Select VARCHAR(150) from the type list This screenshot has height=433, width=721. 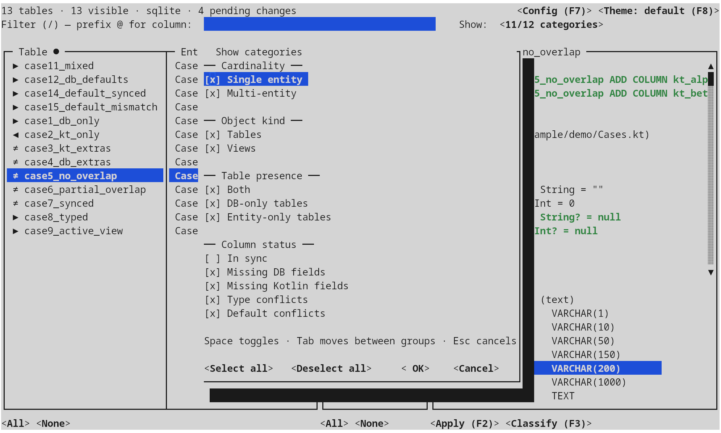click(586, 355)
